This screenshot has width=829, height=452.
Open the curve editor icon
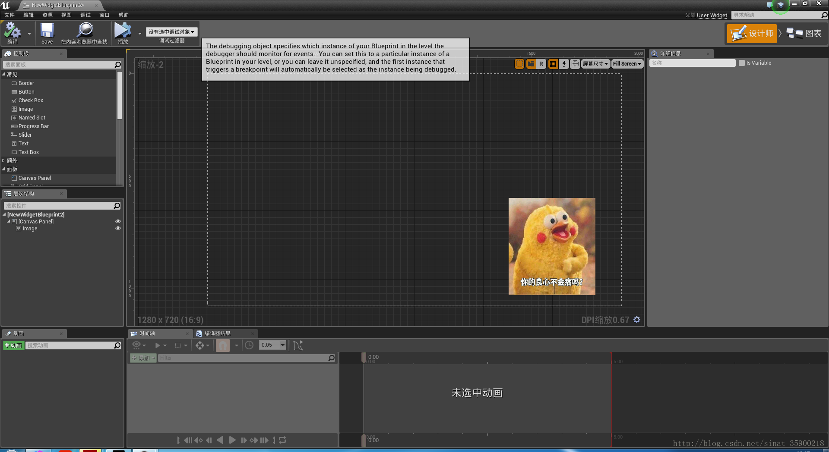coord(298,345)
